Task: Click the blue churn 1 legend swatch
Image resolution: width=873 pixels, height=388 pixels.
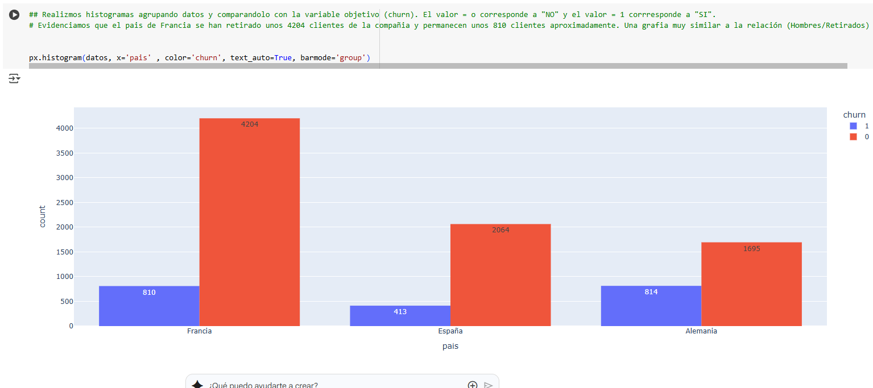Action: [x=853, y=126]
